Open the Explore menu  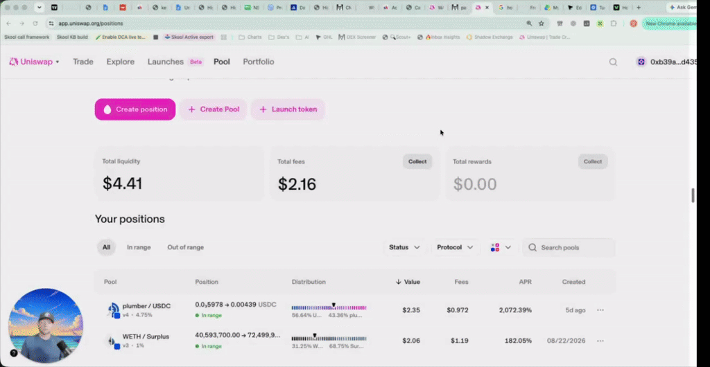pos(121,62)
